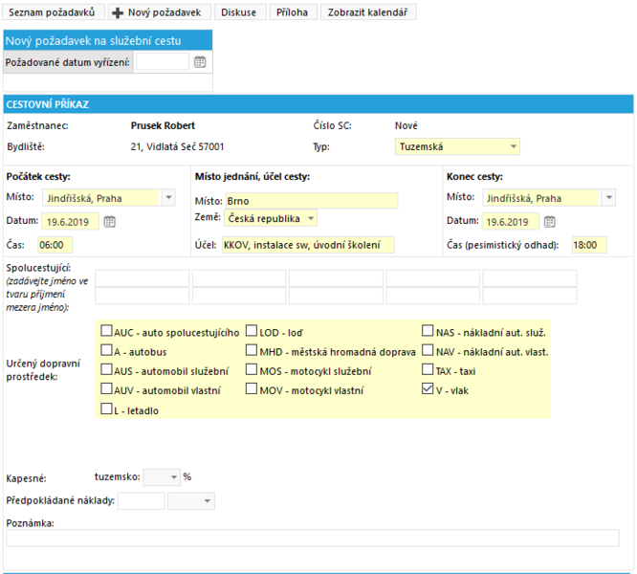637x574 pixels.
Task: Open calendar picker for Počátek cesty datum
Action: tap(109, 221)
